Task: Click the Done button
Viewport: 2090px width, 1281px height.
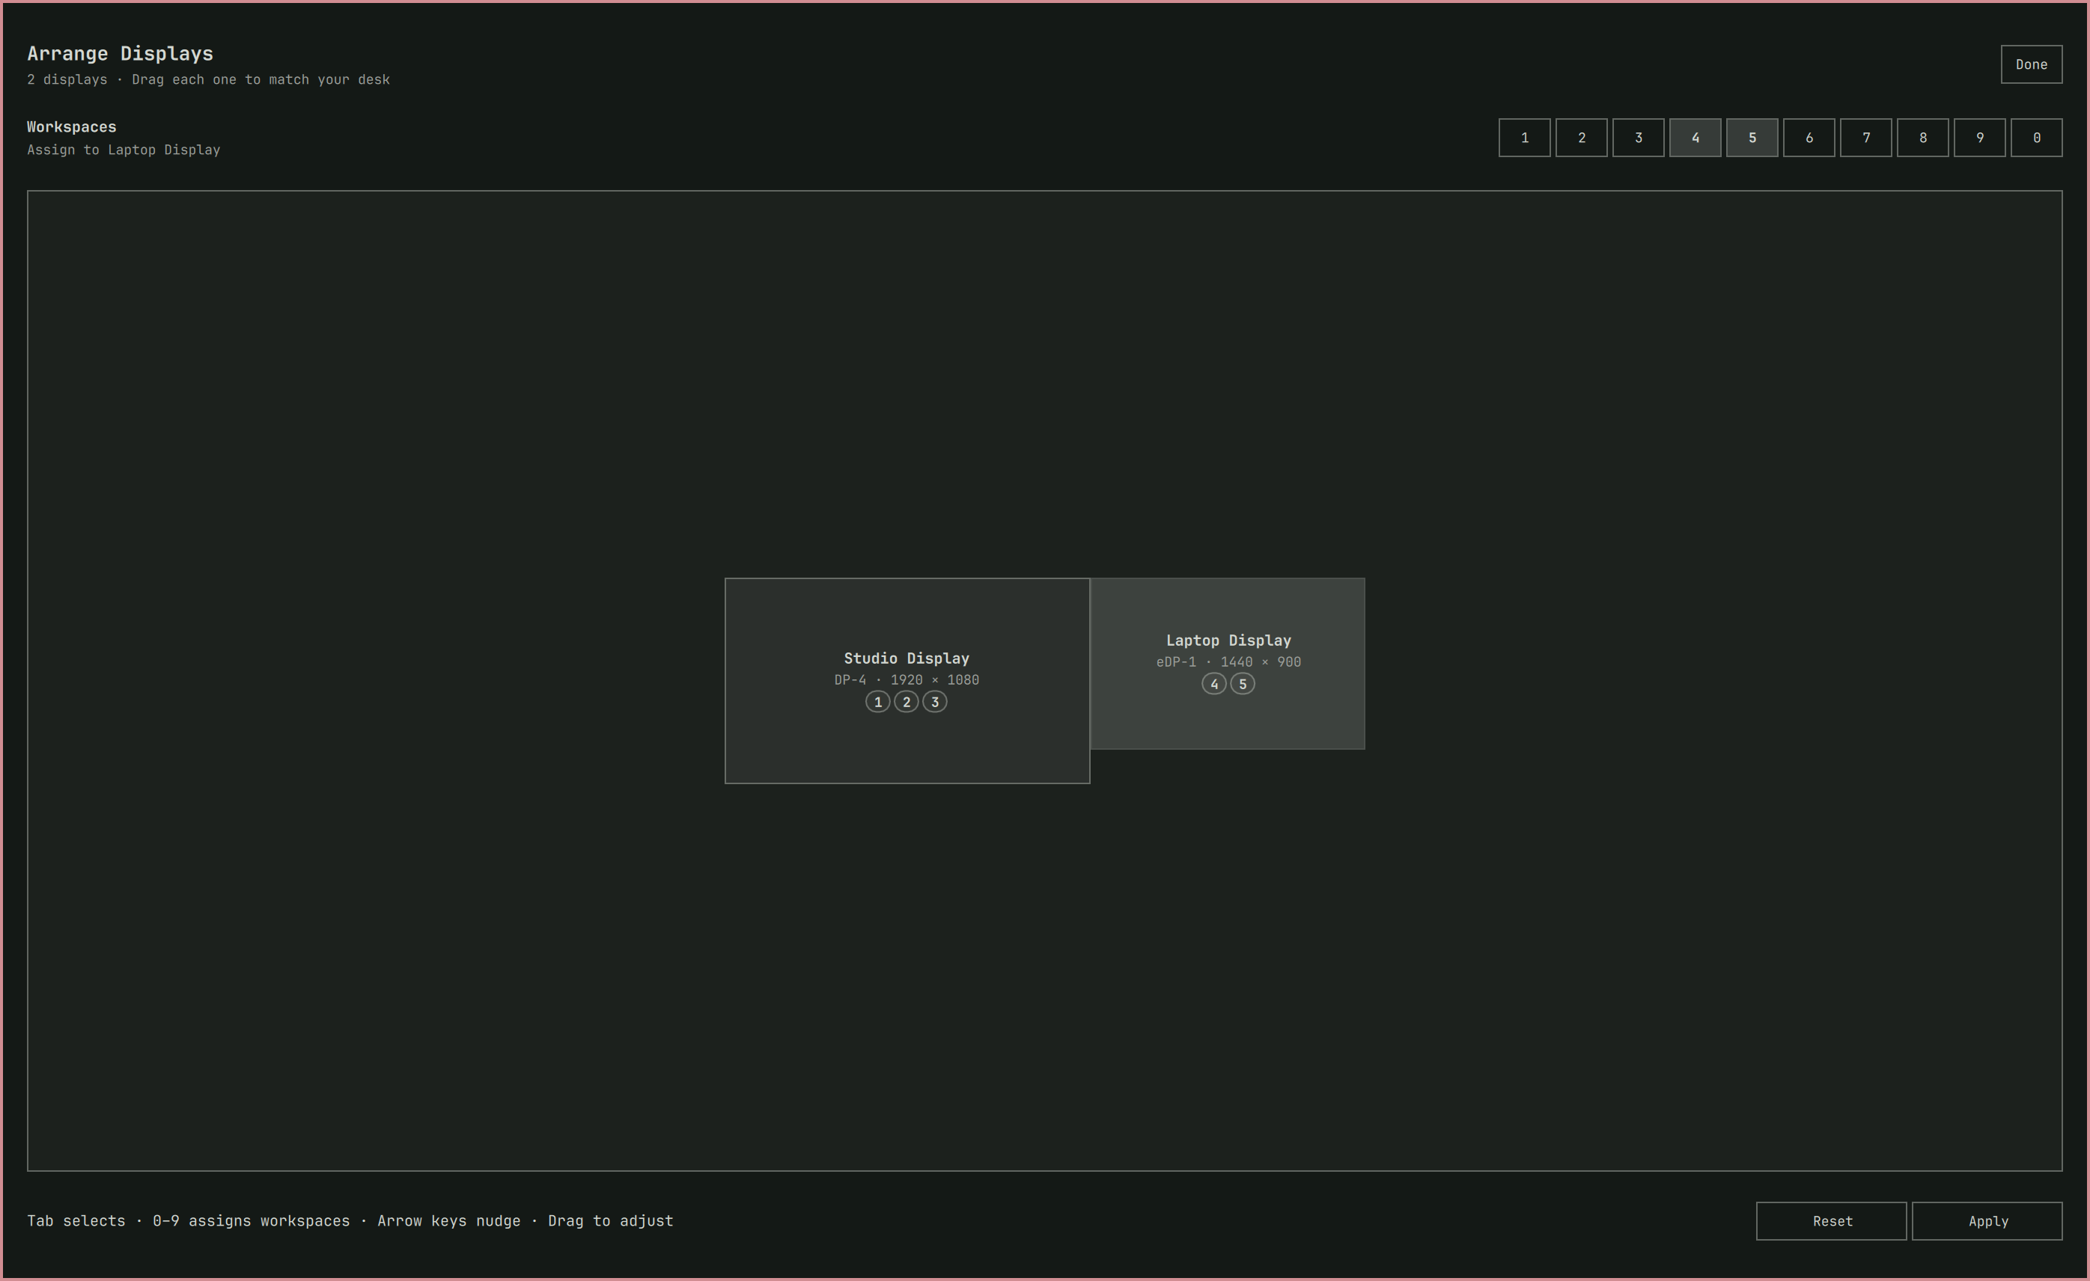Action: [x=2031, y=64]
